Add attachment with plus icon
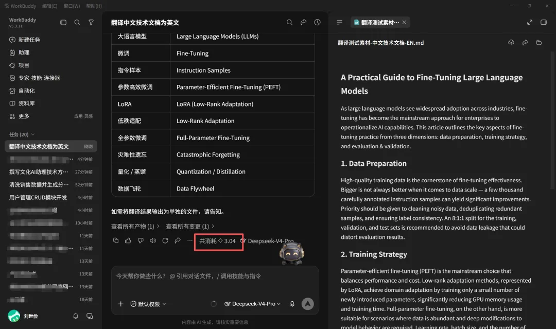556x329 pixels. point(121,304)
